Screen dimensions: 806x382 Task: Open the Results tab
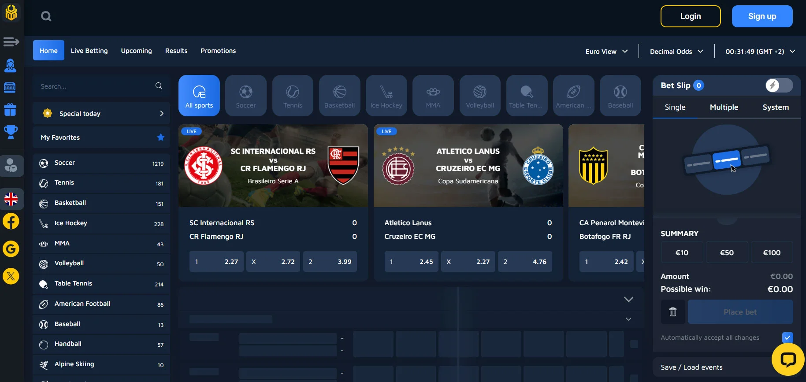[x=176, y=51]
